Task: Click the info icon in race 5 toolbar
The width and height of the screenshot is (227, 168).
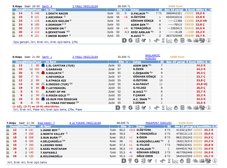Action: click(209, 40)
